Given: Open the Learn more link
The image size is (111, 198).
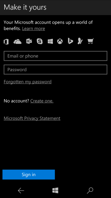Looking at the screenshot, I should (x=34, y=29).
